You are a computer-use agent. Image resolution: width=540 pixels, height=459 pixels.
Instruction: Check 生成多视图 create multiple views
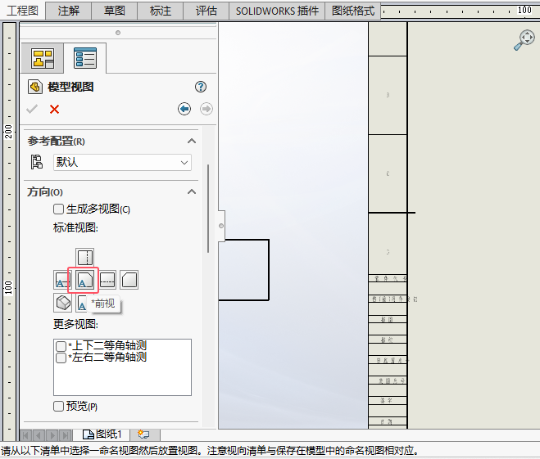[x=58, y=209]
